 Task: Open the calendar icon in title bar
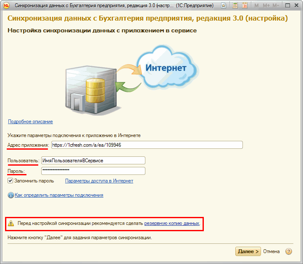[245, 5]
